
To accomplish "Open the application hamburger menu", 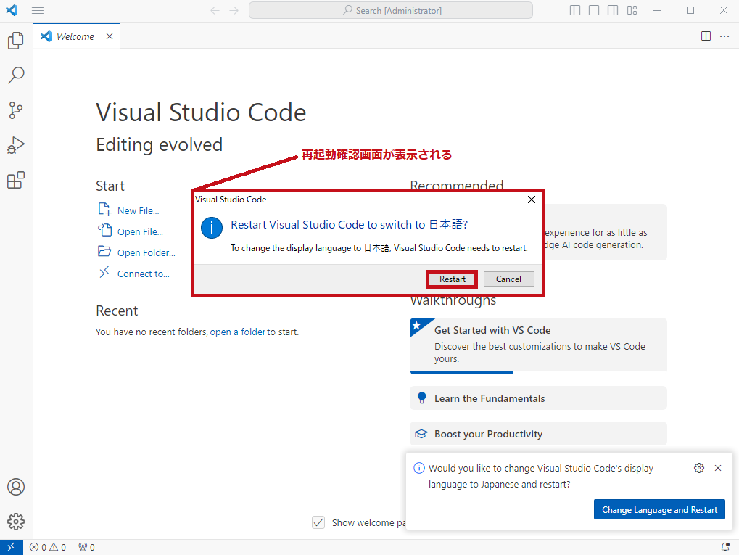I will [x=38, y=10].
